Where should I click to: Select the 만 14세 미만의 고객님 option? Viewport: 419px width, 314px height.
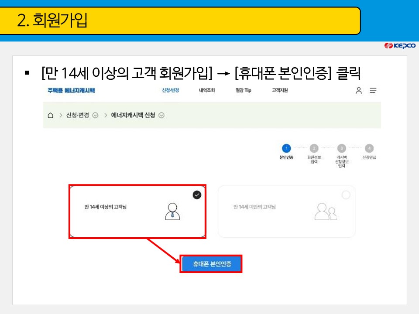pyautogui.click(x=287, y=211)
